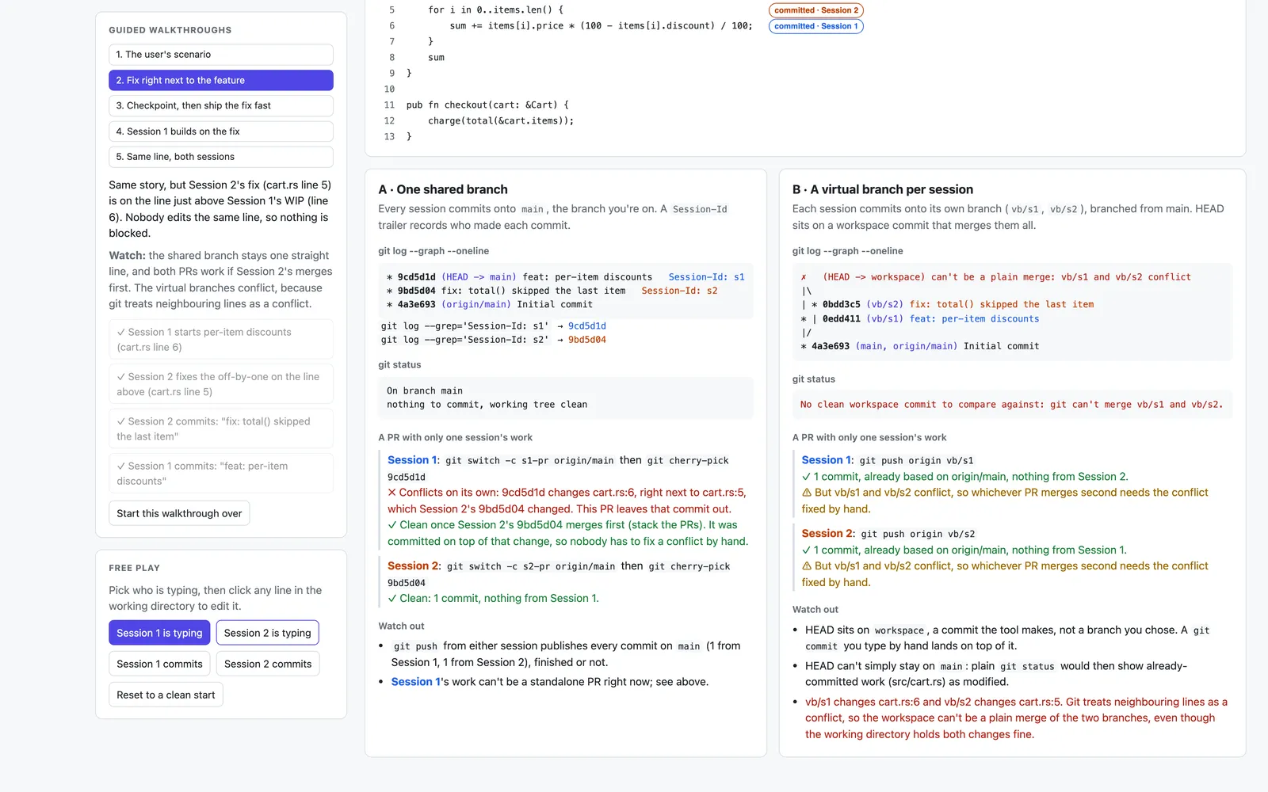Screen dimensions: 1268x792
Task: Click the Session 2 commits button
Action: (268, 664)
